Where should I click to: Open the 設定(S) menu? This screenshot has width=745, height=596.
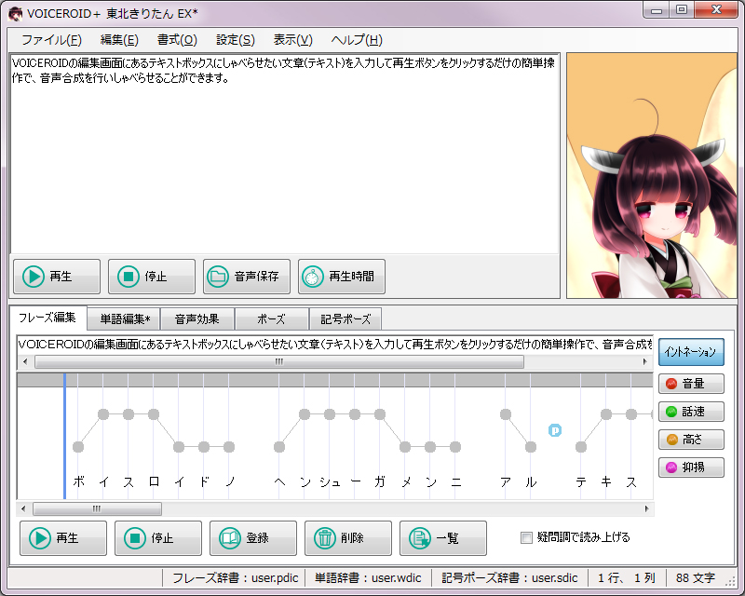236,40
